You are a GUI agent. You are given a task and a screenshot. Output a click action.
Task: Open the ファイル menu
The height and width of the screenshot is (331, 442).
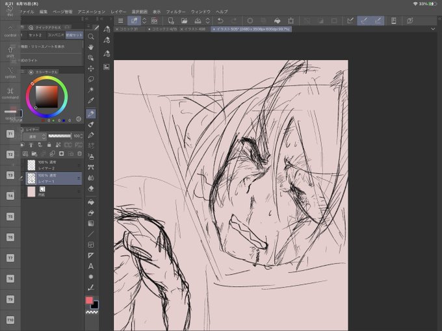click(x=27, y=12)
